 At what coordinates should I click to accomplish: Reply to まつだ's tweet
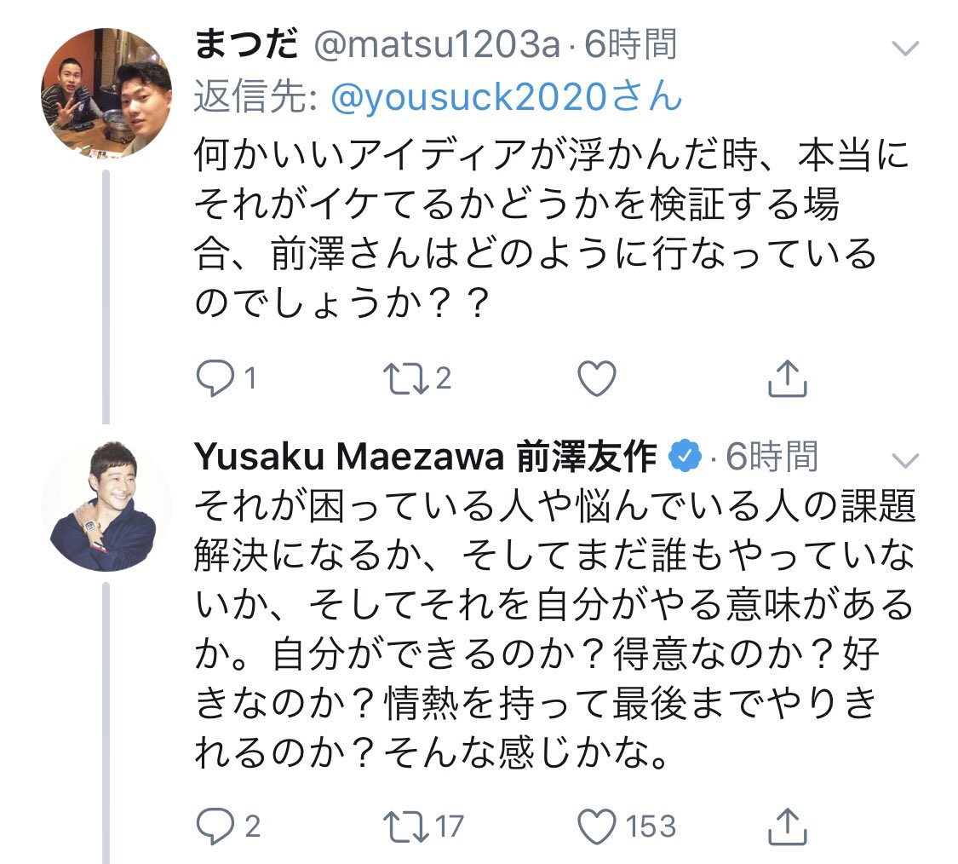coord(213,380)
